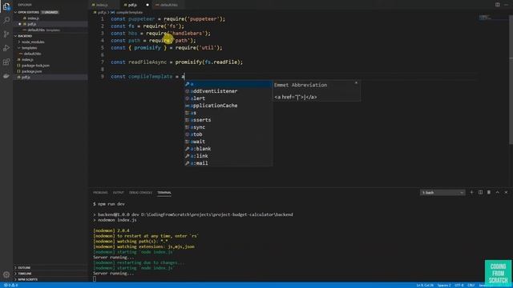Switch to the Debug Console tab
This screenshot has height=288, width=513.
tap(140, 193)
